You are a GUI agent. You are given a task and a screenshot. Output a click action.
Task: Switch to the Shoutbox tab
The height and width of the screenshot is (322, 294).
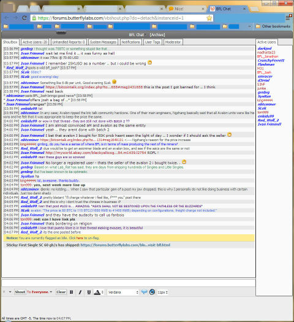point(10,42)
